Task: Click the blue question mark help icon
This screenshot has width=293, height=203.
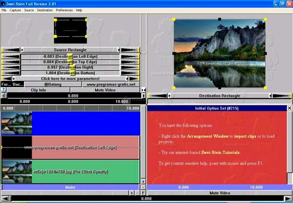Action: 3,90
